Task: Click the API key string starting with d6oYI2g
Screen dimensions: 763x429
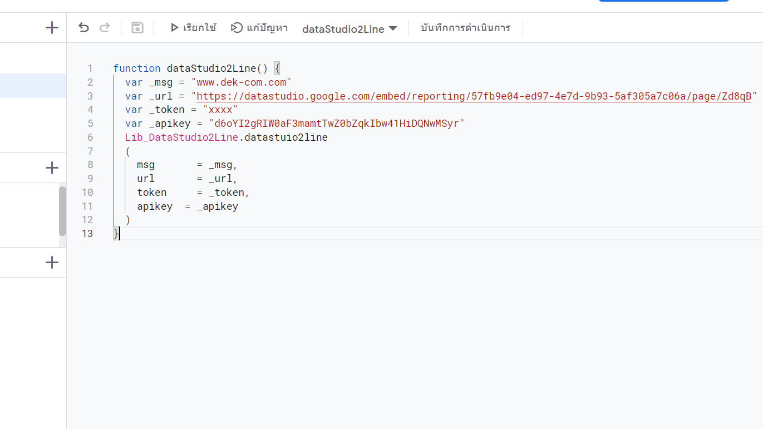Action: tap(336, 124)
